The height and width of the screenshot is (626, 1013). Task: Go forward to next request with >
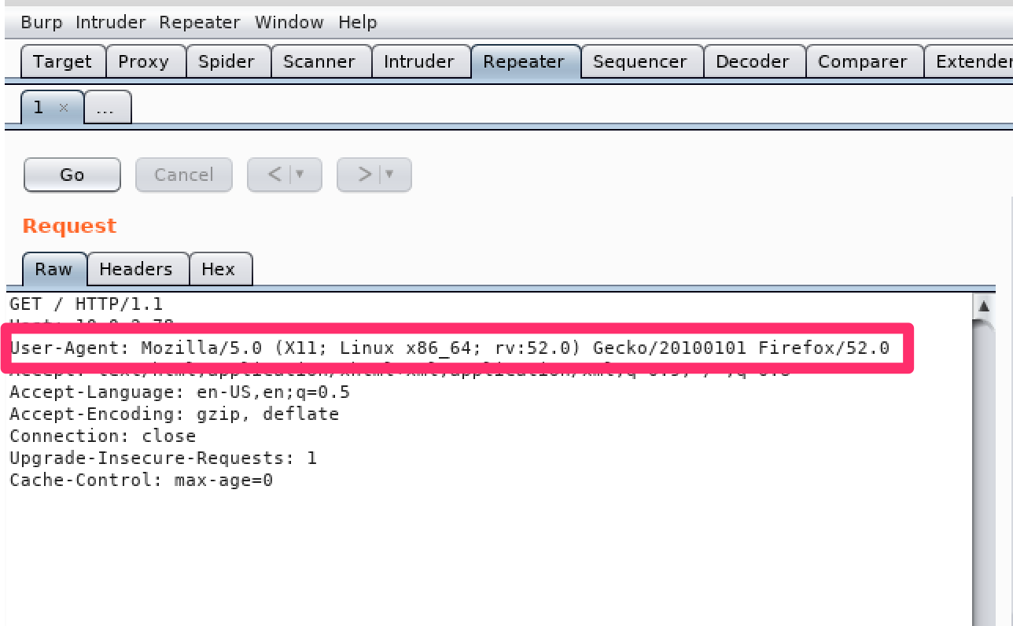click(364, 175)
